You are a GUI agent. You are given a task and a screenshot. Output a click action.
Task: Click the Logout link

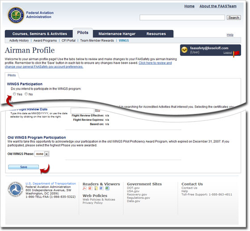tap(228, 53)
